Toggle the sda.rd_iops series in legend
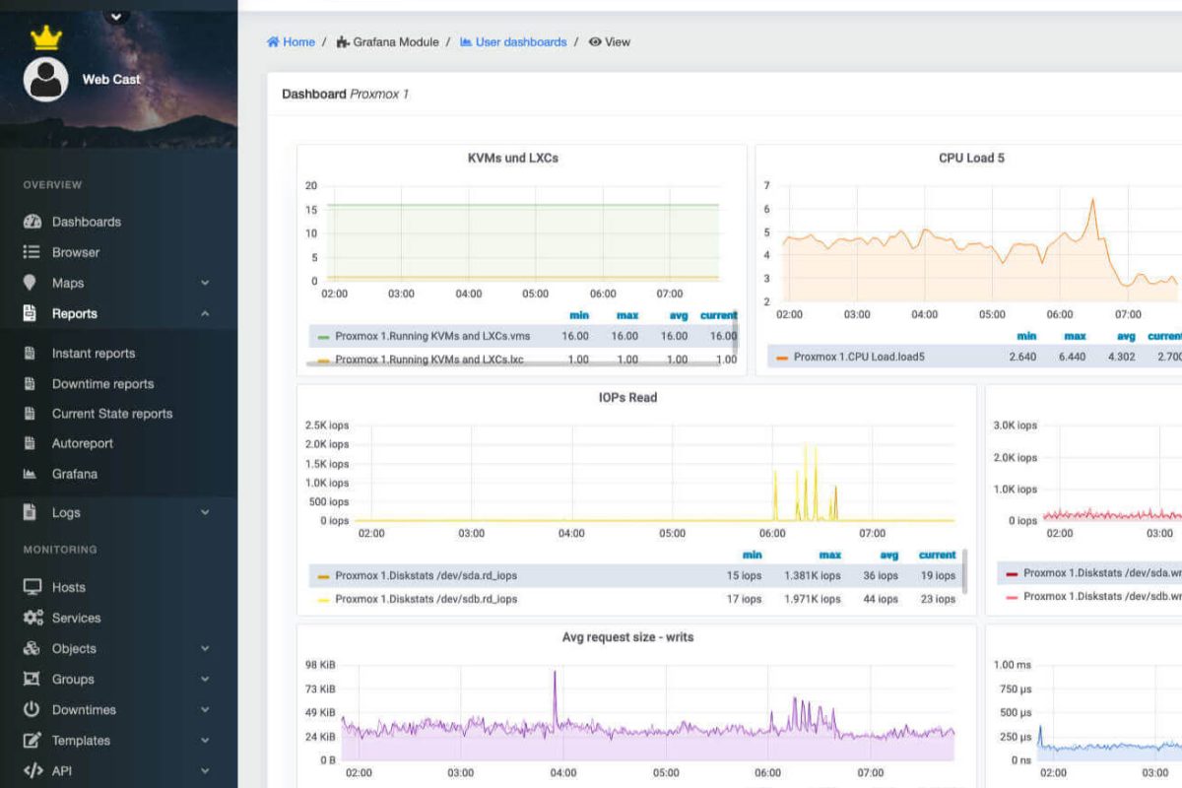This screenshot has width=1182, height=788. point(425,575)
